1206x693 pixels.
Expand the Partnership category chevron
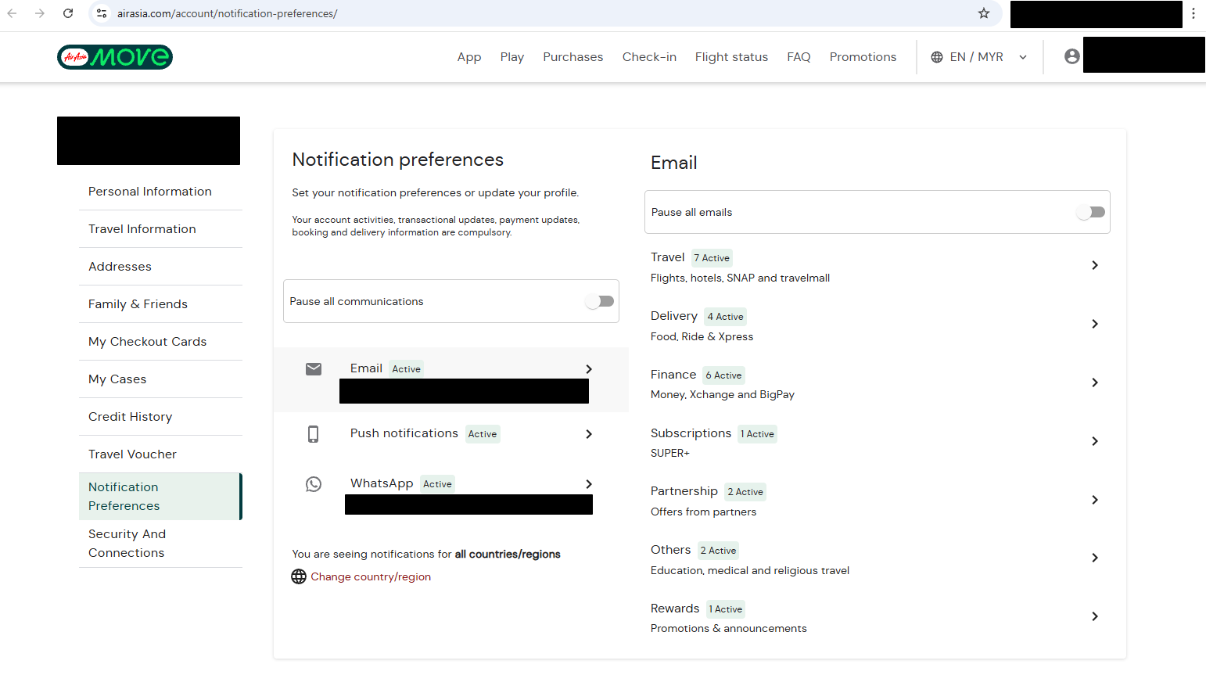point(1095,500)
